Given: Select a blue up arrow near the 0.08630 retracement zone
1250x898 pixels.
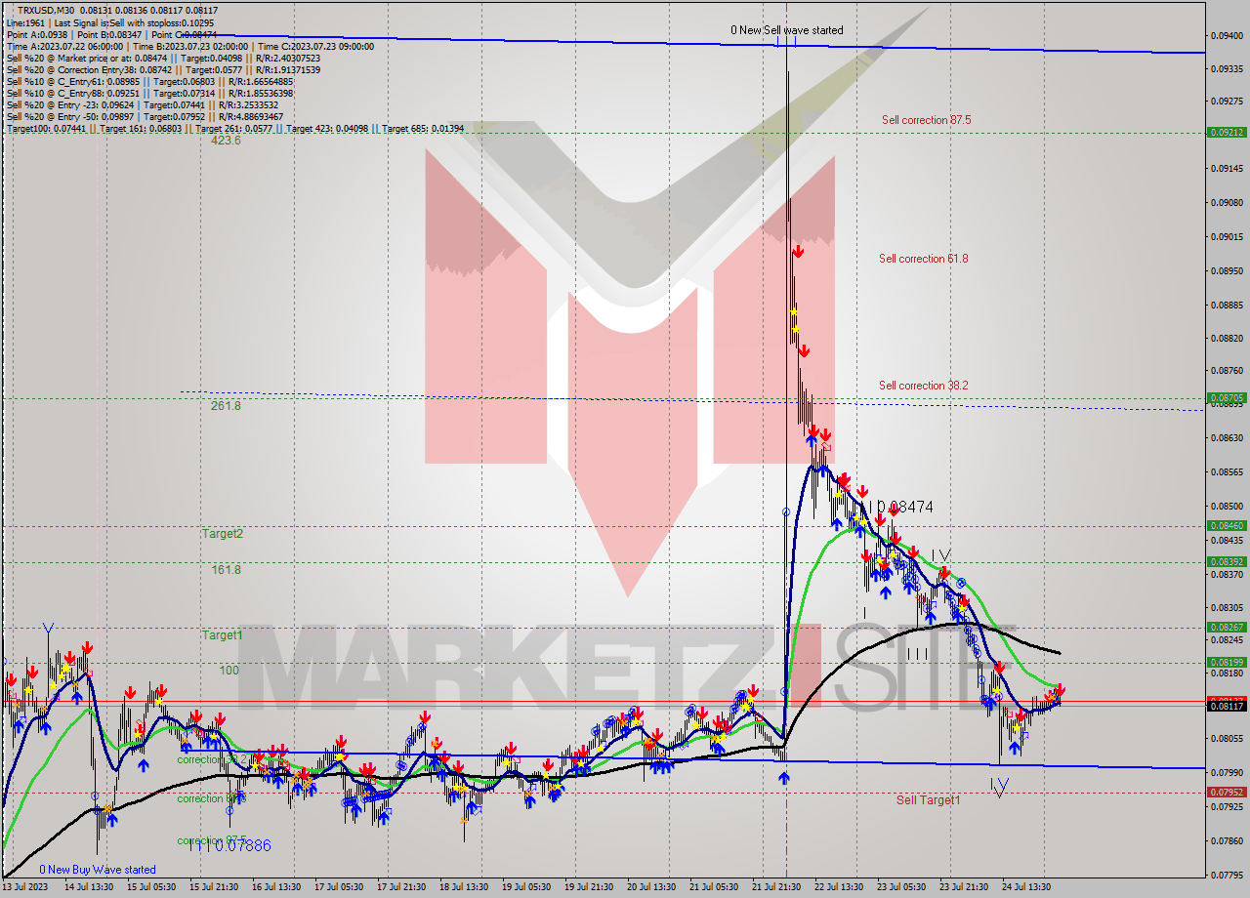Looking at the screenshot, I should point(812,439).
